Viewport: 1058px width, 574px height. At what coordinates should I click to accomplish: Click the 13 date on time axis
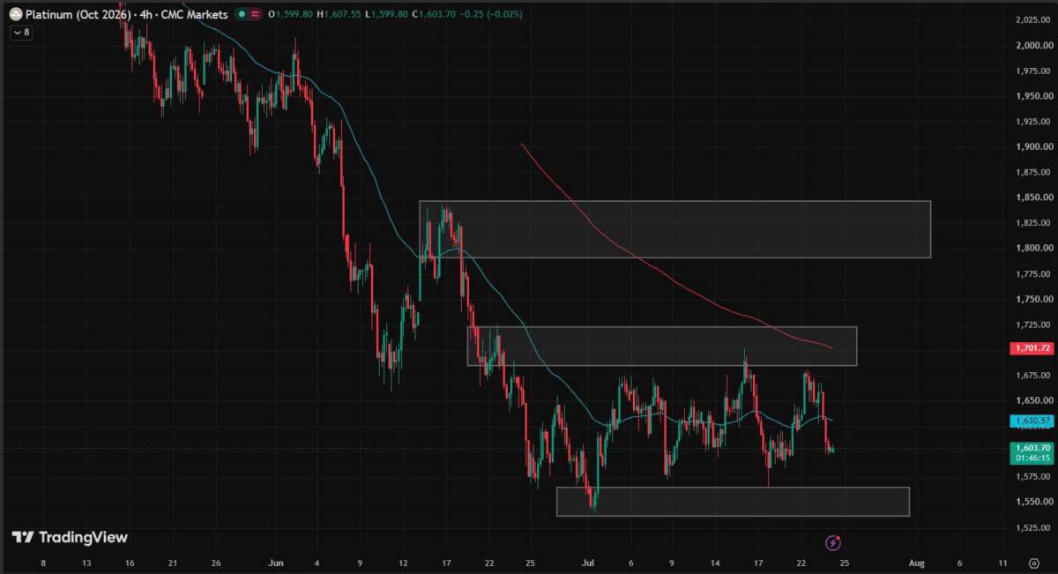click(86, 563)
